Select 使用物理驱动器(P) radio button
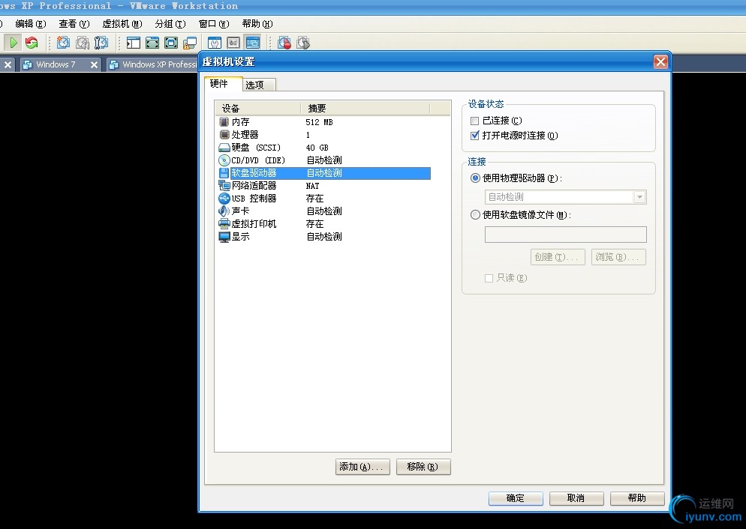The width and height of the screenshot is (746, 529). (x=475, y=178)
